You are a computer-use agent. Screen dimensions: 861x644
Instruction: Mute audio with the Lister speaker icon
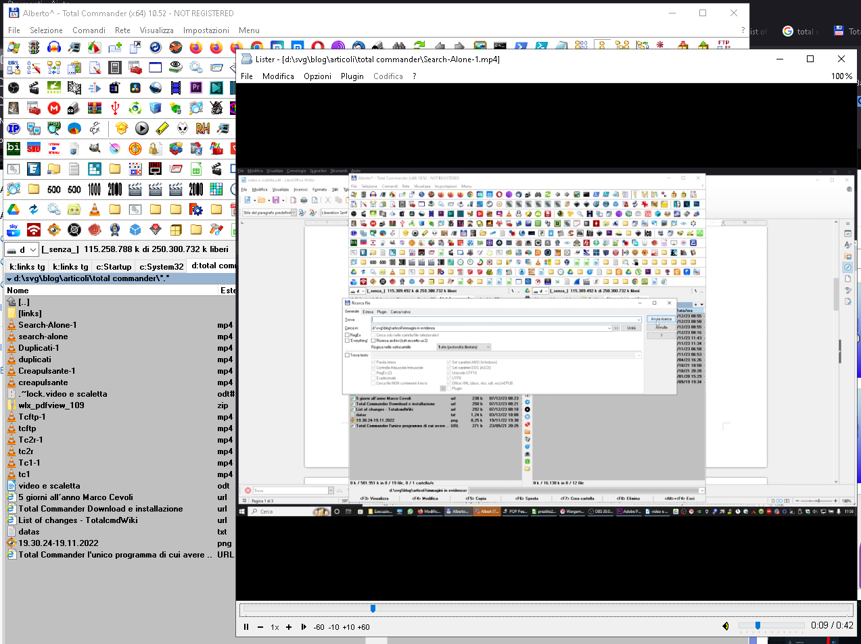pos(726,626)
